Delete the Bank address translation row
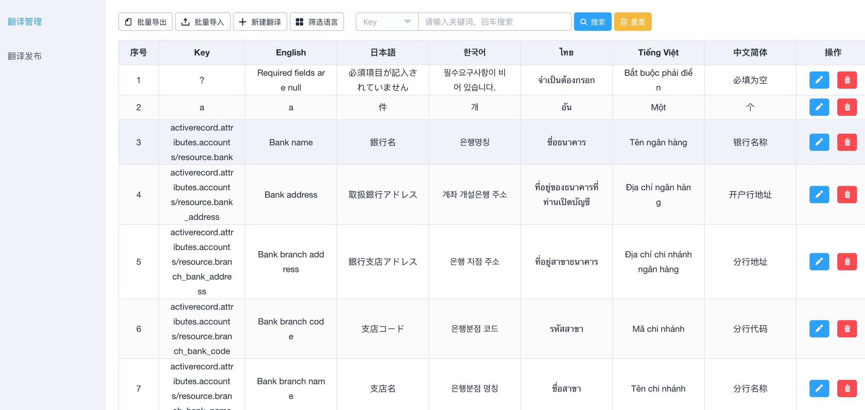The width and height of the screenshot is (865, 410). (x=847, y=194)
